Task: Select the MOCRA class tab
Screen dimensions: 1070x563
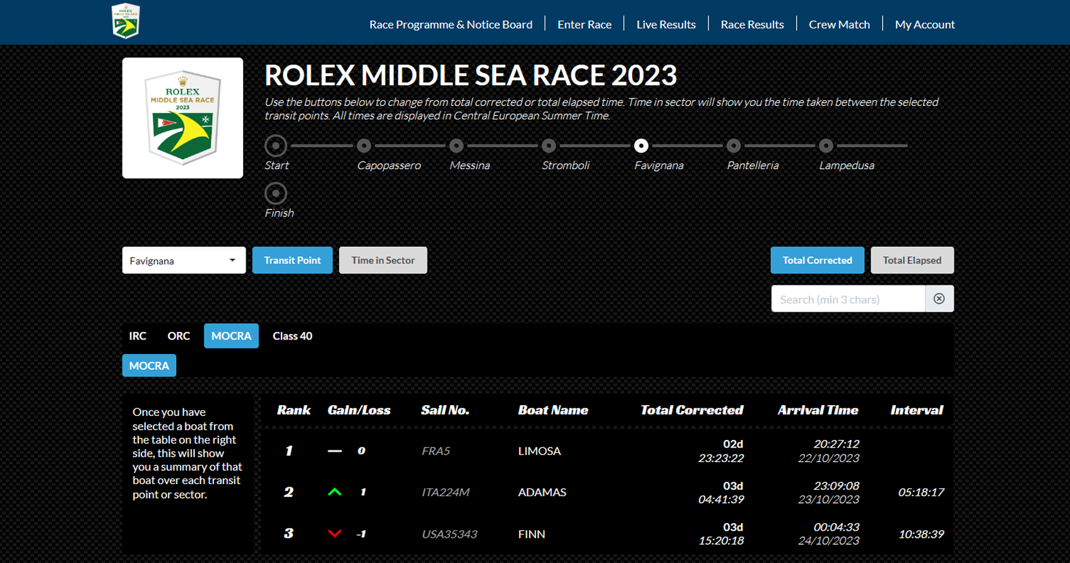Action: 231,336
